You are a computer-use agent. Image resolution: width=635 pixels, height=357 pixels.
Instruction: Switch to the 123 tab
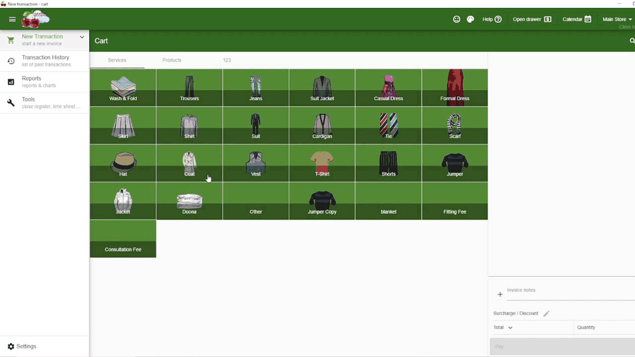[x=227, y=60]
